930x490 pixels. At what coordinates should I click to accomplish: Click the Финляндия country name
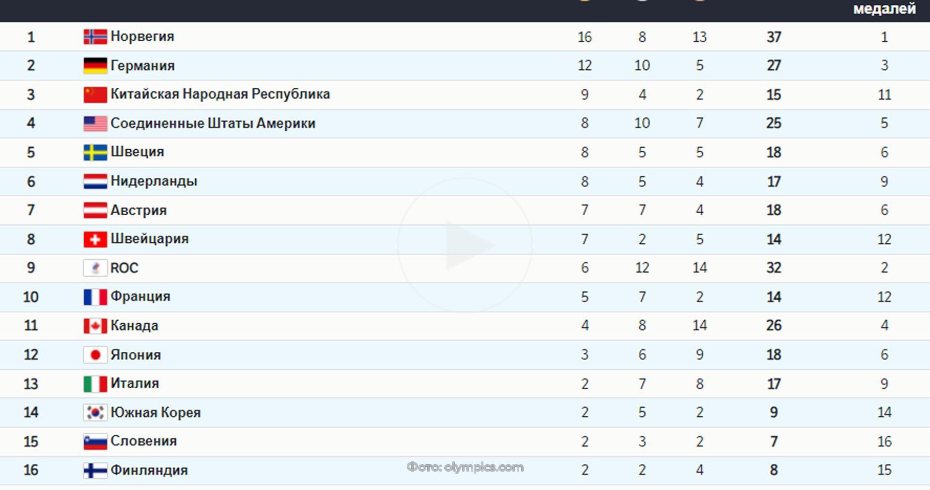click(149, 470)
